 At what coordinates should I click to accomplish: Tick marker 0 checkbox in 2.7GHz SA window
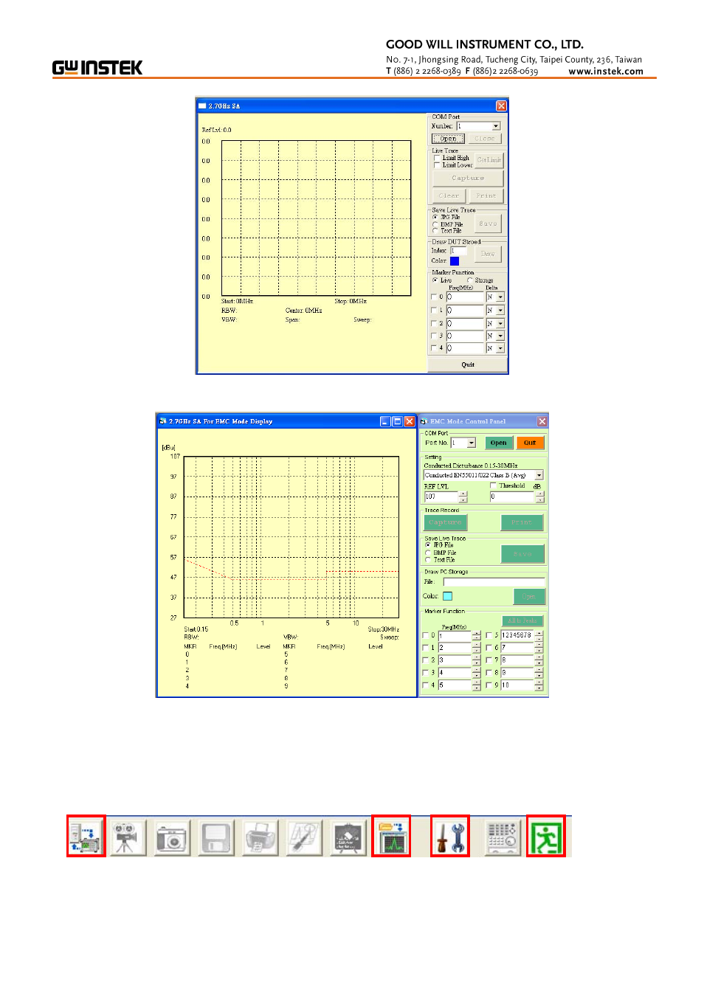coord(434,297)
